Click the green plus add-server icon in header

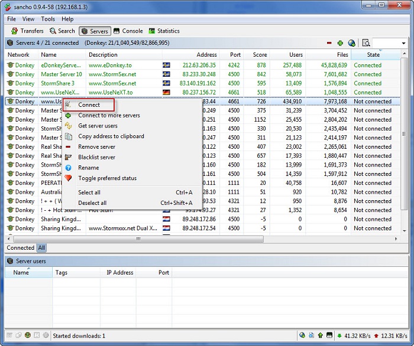click(x=340, y=43)
